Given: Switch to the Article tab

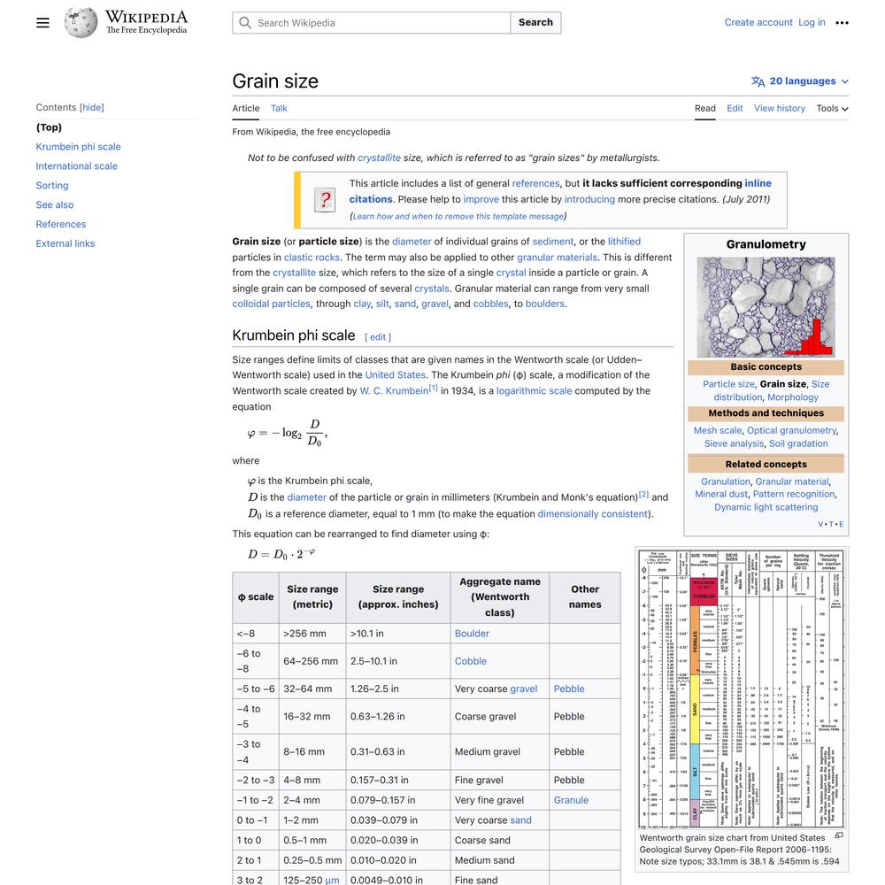Looking at the screenshot, I should (x=246, y=108).
